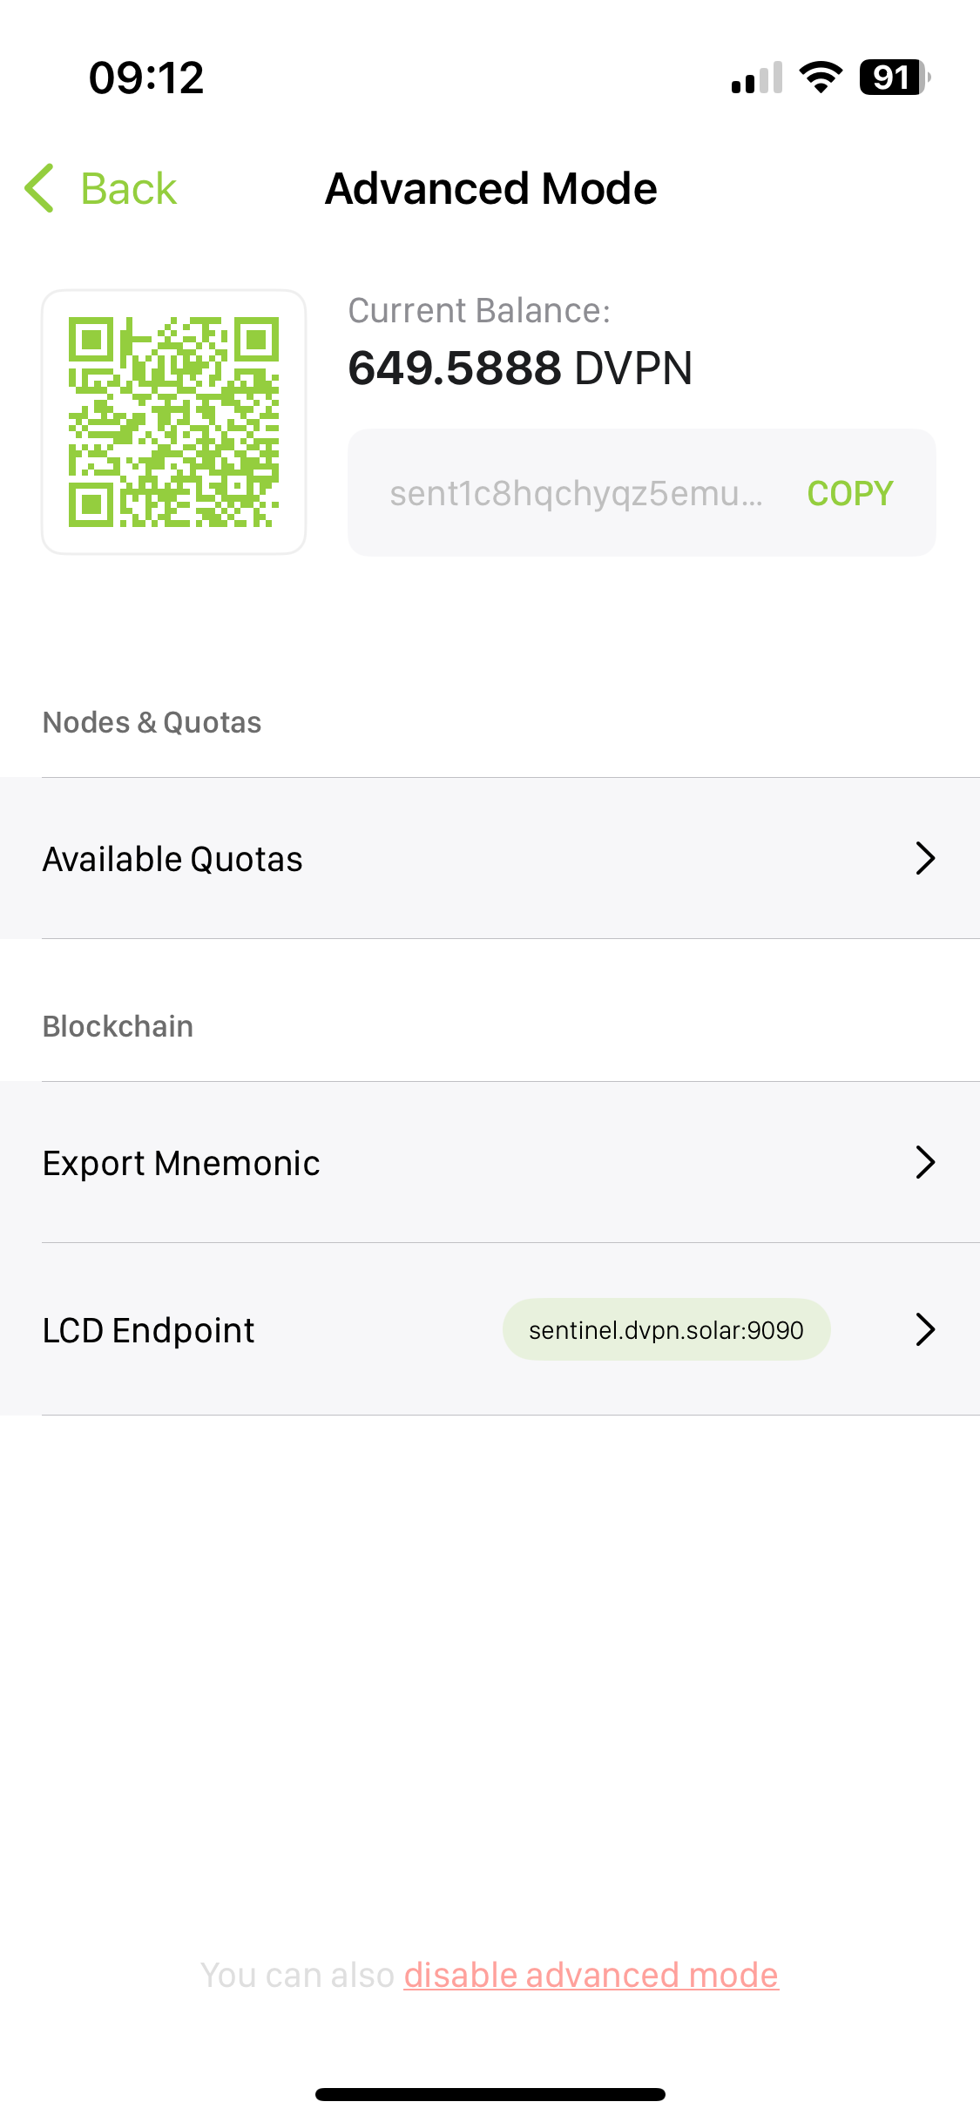This screenshot has width=980, height=2122.
Task: Select the LCD Endpoint label
Action: pyautogui.click(x=148, y=1330)
